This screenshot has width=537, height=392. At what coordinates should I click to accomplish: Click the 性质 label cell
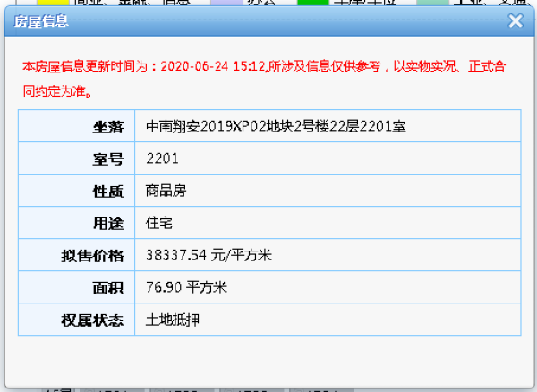(x=77, y=191)
